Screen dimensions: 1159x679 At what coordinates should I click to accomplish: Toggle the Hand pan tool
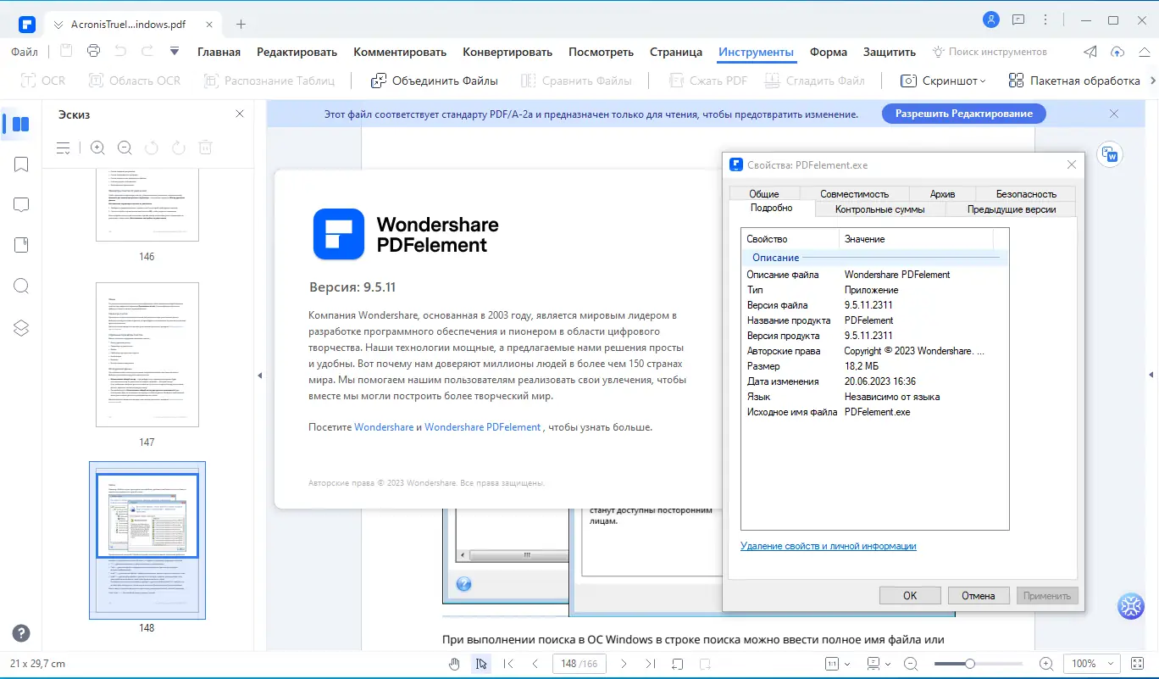click(454, 664)
